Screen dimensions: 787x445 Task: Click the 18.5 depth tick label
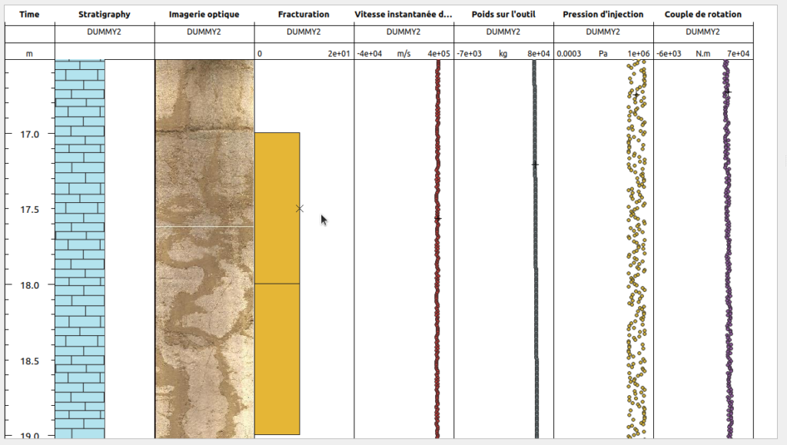(x=30, y=361)
